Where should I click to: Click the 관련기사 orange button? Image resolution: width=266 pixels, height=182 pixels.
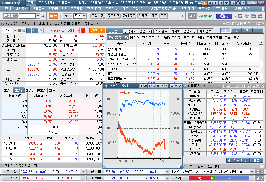point(97,31)
